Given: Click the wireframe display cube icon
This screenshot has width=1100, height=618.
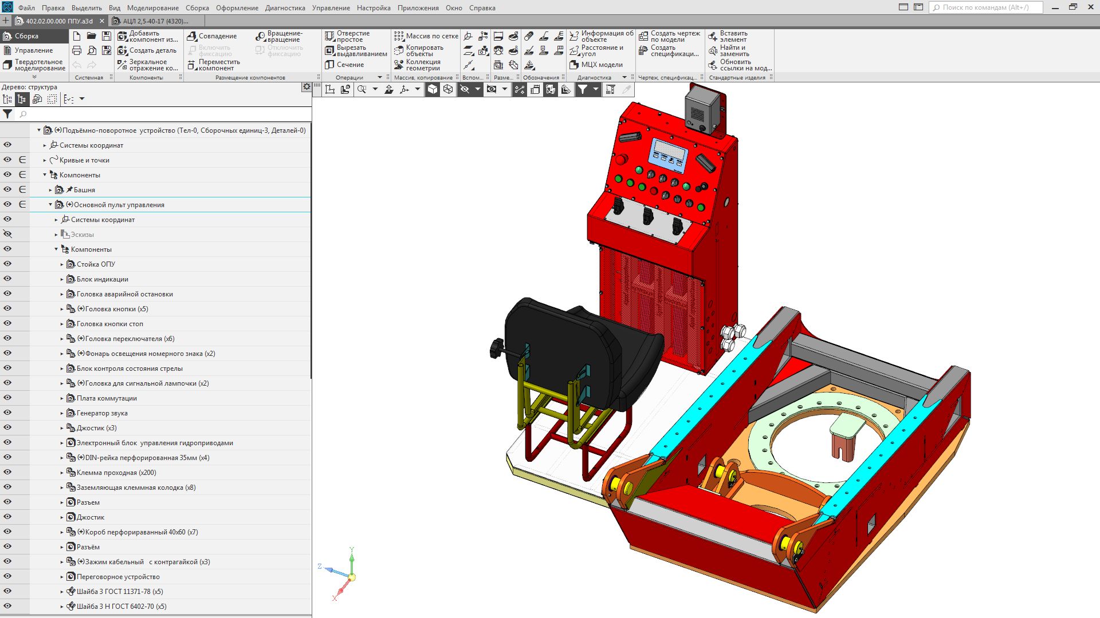Looking at the screenshot, I should (448, 89).
